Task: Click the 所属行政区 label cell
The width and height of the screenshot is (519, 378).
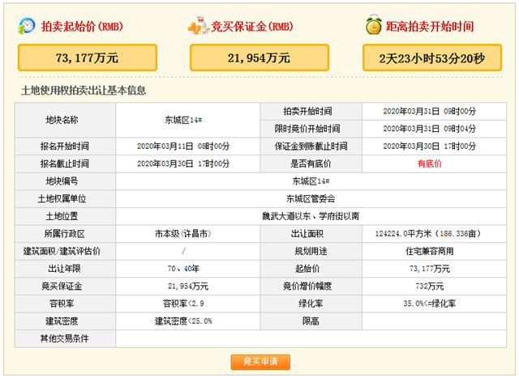Action: click(x=65, y=234)
